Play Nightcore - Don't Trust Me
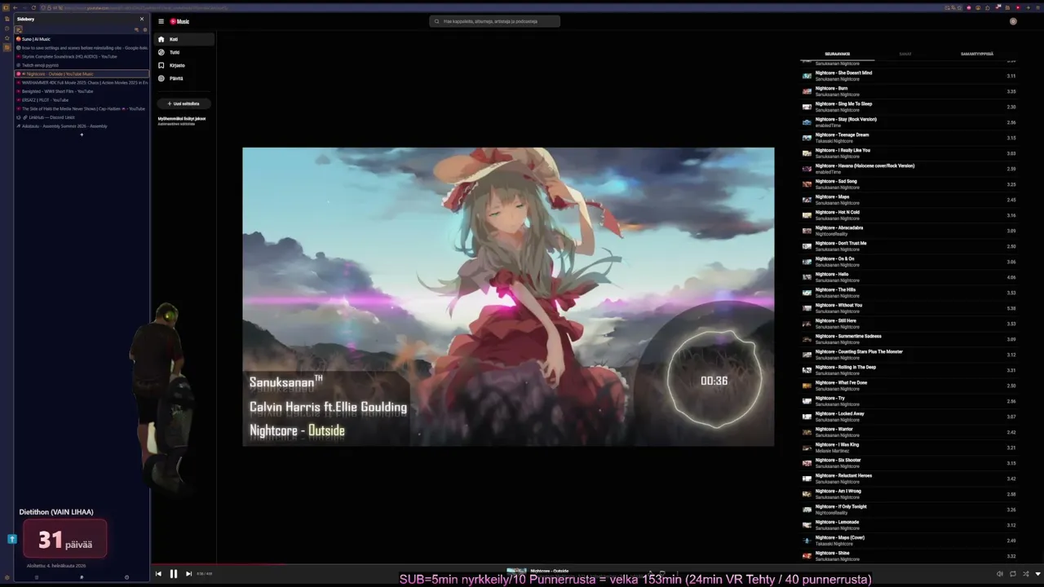The width and height of the screenshot is (1044, 587). pos(909,246)
